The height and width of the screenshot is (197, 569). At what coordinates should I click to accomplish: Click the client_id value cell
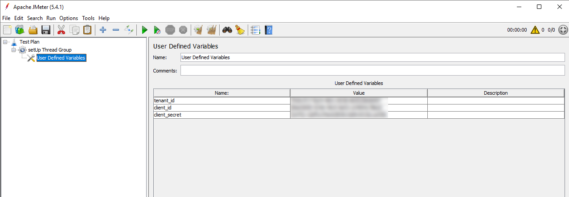coord(359,108)
